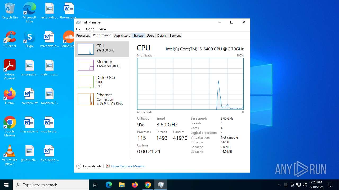Select the VLC media player shortcut
Viewport: 339px width, 190px height.
pyautogui.click(x=10, y=155)
